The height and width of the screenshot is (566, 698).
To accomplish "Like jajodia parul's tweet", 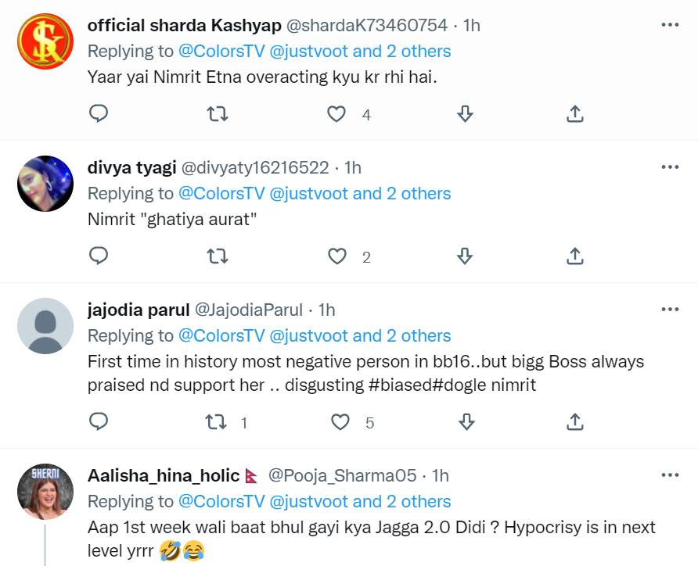I will (x=340, y=422).
